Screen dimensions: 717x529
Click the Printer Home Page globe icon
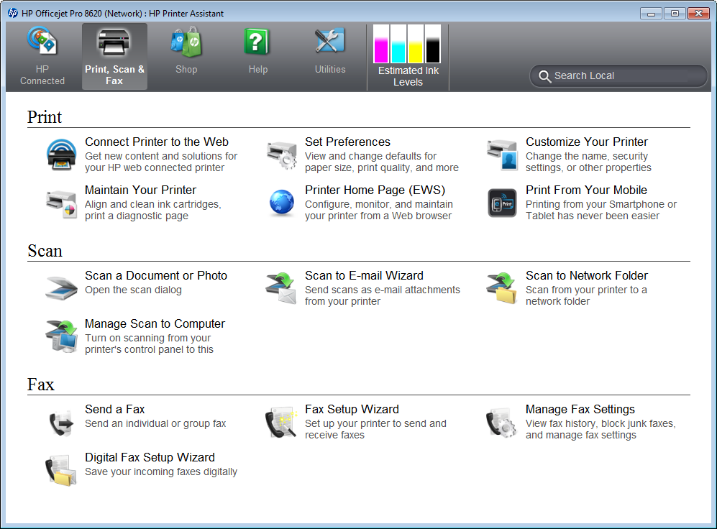tap(282, 203)
